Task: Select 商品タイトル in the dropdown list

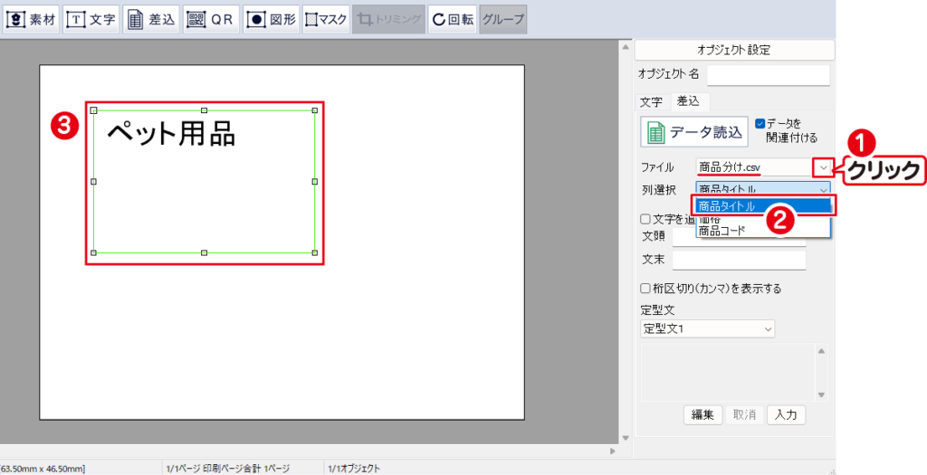Action: (x=727, y=206)
